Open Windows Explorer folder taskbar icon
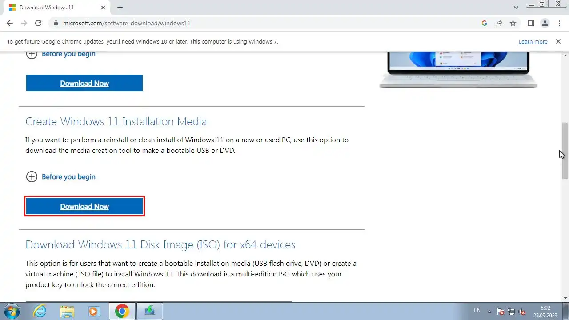Screen dimensions: 569x320 pyautogui.click(x=67, y=311)
